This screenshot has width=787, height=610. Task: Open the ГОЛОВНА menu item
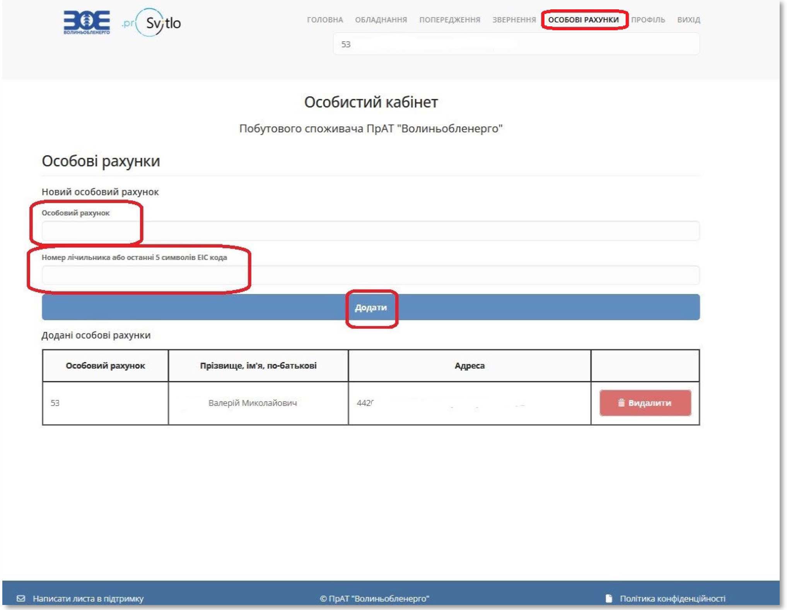click(x=325, y=20)
